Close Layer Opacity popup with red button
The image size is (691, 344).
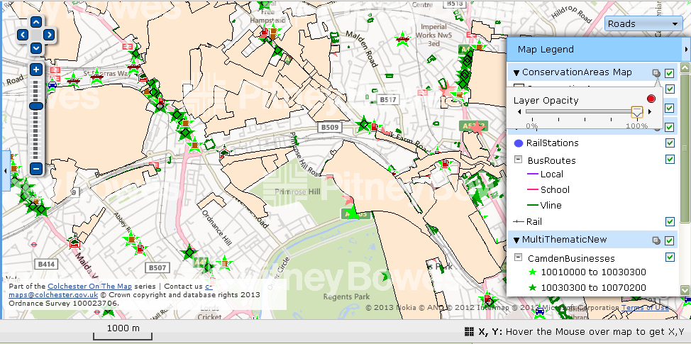pyautogui.click(x=651, y=99)
